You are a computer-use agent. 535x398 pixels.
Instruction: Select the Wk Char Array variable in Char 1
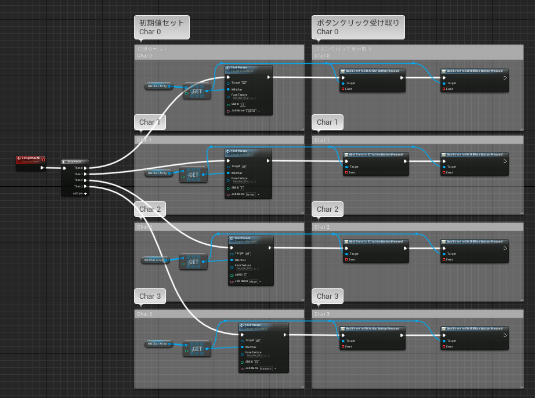click(158, 173)
